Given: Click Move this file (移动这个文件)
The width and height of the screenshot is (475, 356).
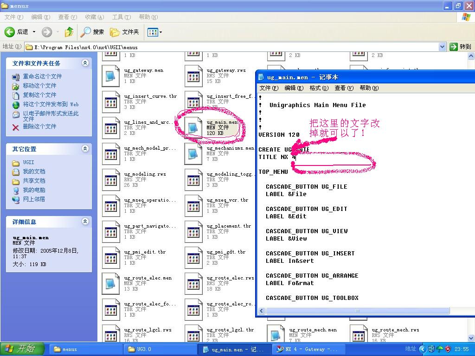Looking at the screenshot, I should click(x=39, y=86).
